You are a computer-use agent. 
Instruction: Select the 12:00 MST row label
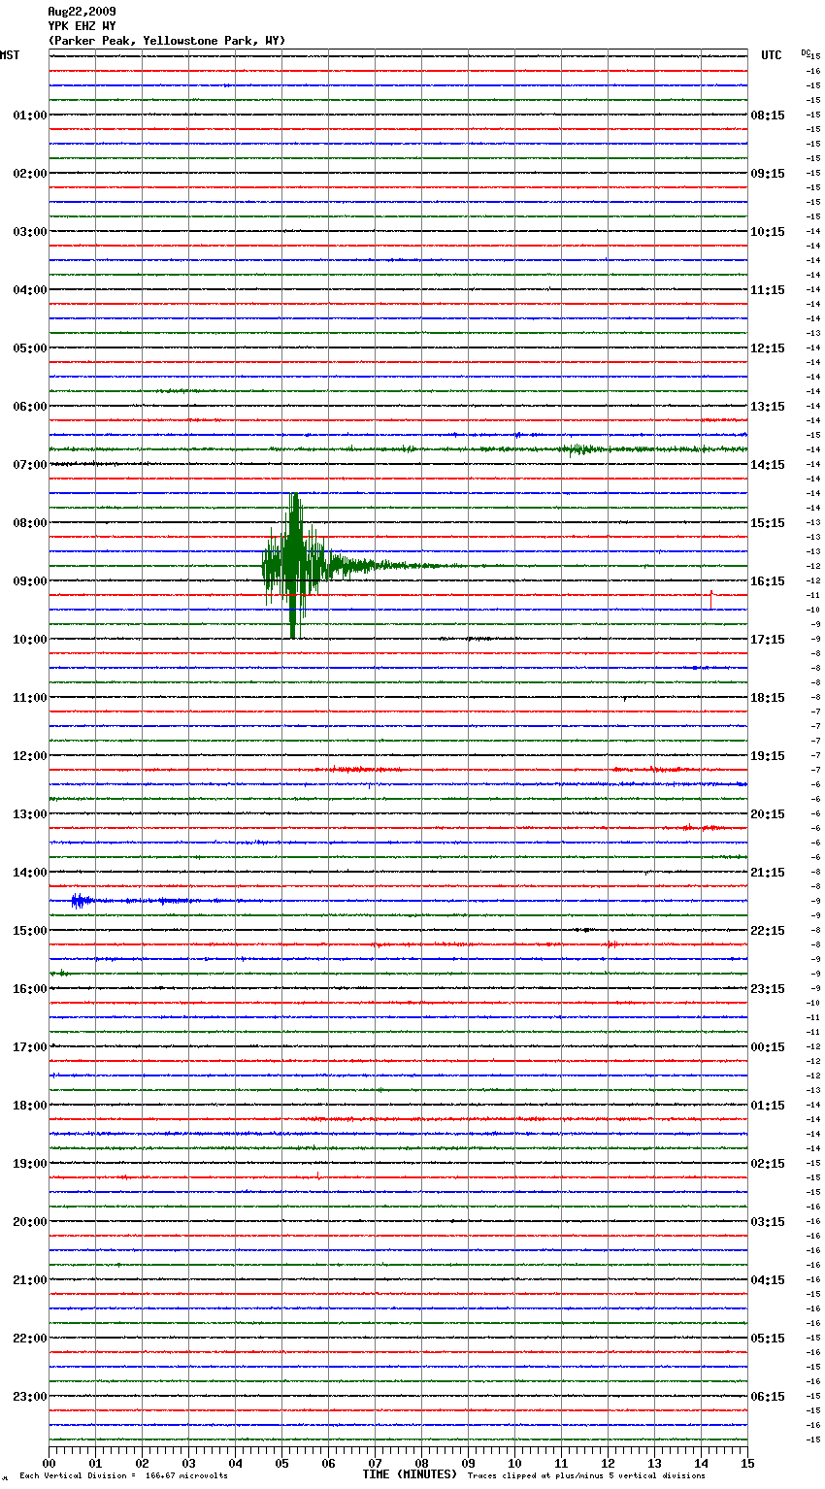[29, 756]
